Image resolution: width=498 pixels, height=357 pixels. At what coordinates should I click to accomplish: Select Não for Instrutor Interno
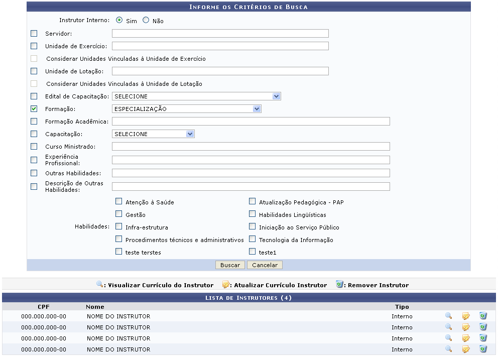coord(146,21)
